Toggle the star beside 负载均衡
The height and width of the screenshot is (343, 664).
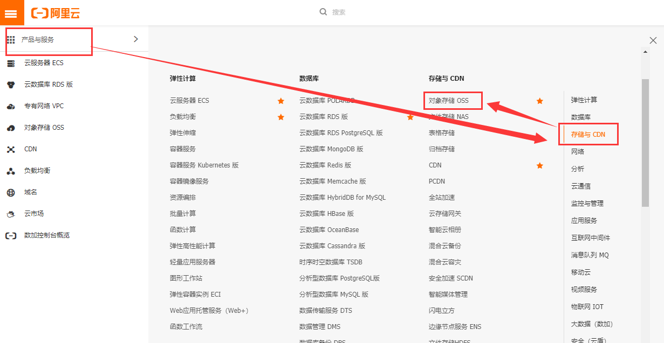pos(280,117)
